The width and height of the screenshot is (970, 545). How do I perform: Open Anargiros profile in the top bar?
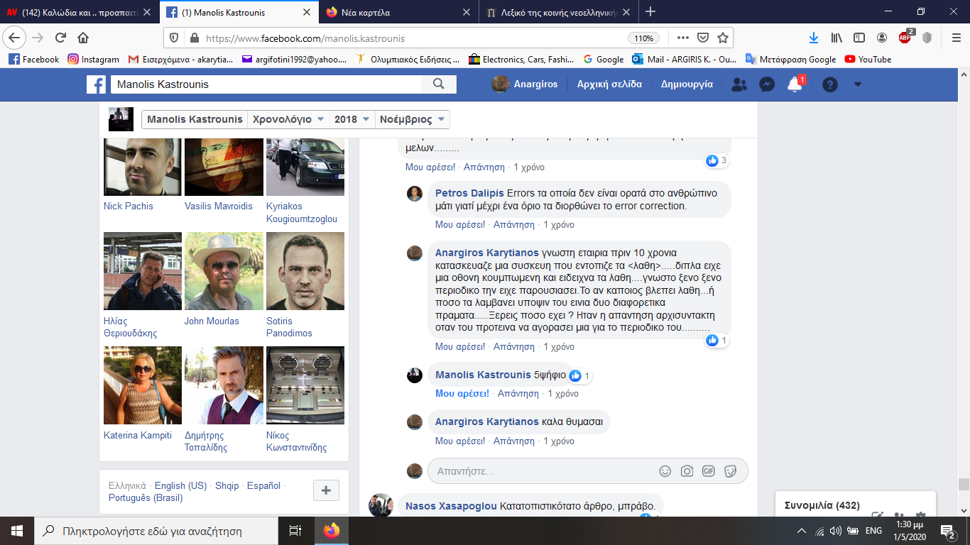point(525,84)
